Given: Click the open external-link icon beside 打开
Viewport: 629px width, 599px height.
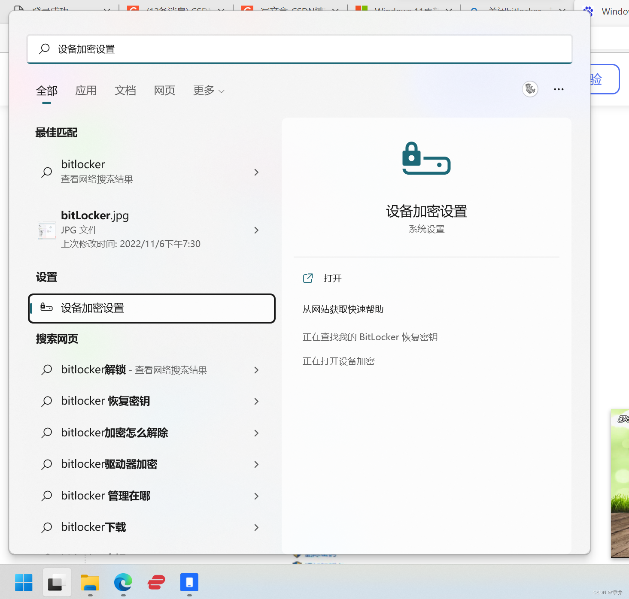Looking at the screenshot, I should click(x=308, y=278).
